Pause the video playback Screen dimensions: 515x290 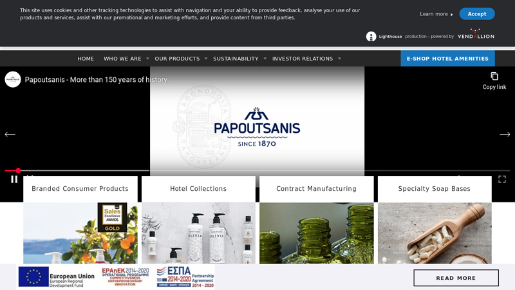coord(14,179)
